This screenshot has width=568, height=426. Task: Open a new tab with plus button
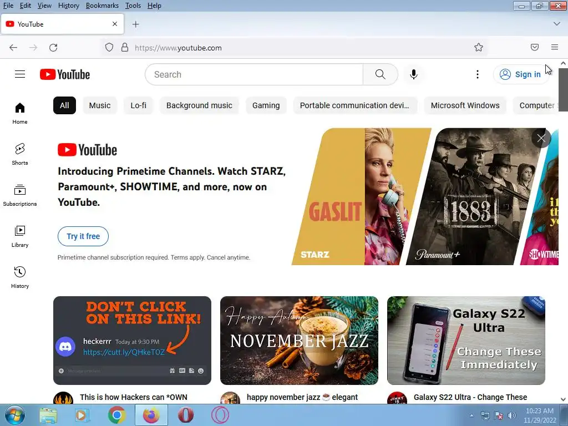click(135, 24)
